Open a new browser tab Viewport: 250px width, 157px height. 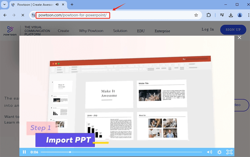point(72,4)
